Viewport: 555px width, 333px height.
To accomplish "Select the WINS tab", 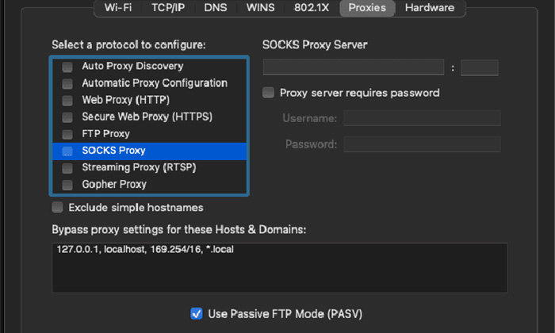I will pos(259,8).
